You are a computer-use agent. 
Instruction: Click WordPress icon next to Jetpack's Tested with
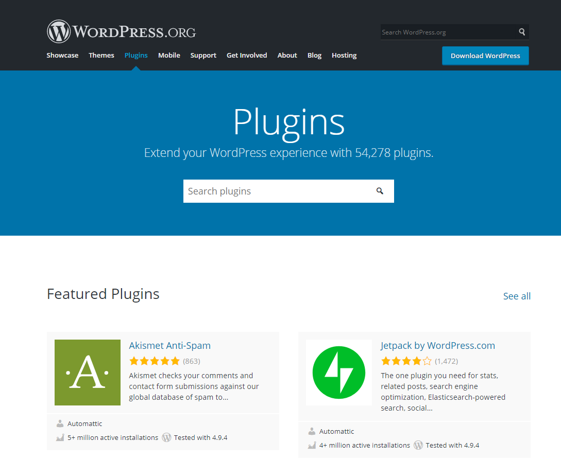[418, 445]
